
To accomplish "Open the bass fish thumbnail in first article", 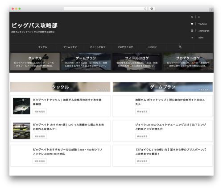I will coord(21,106).
